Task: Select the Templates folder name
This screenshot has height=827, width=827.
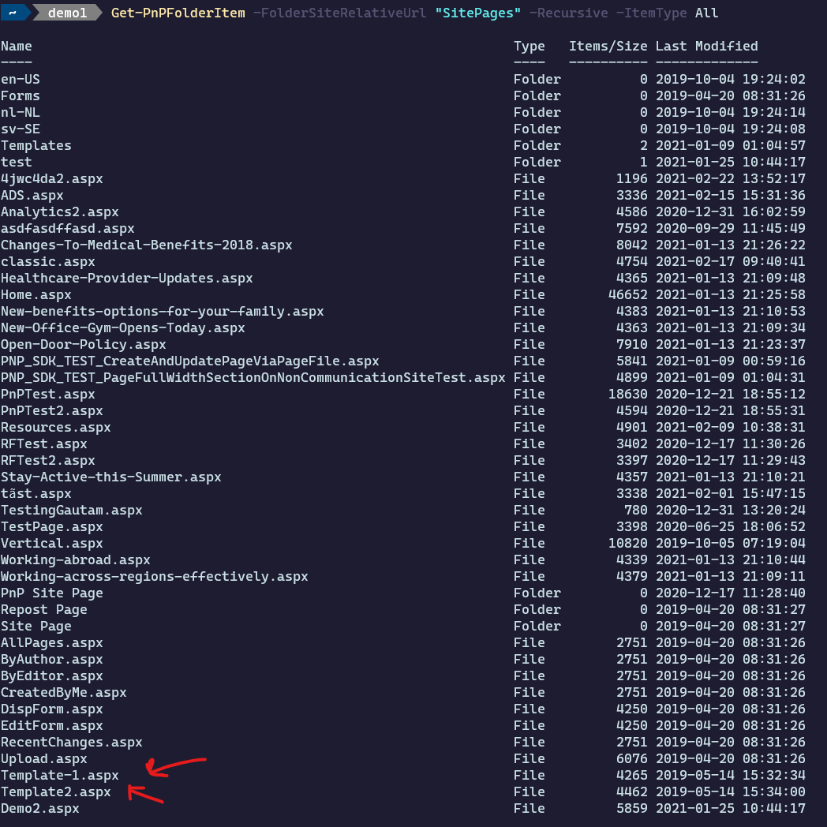Action: 36,145
